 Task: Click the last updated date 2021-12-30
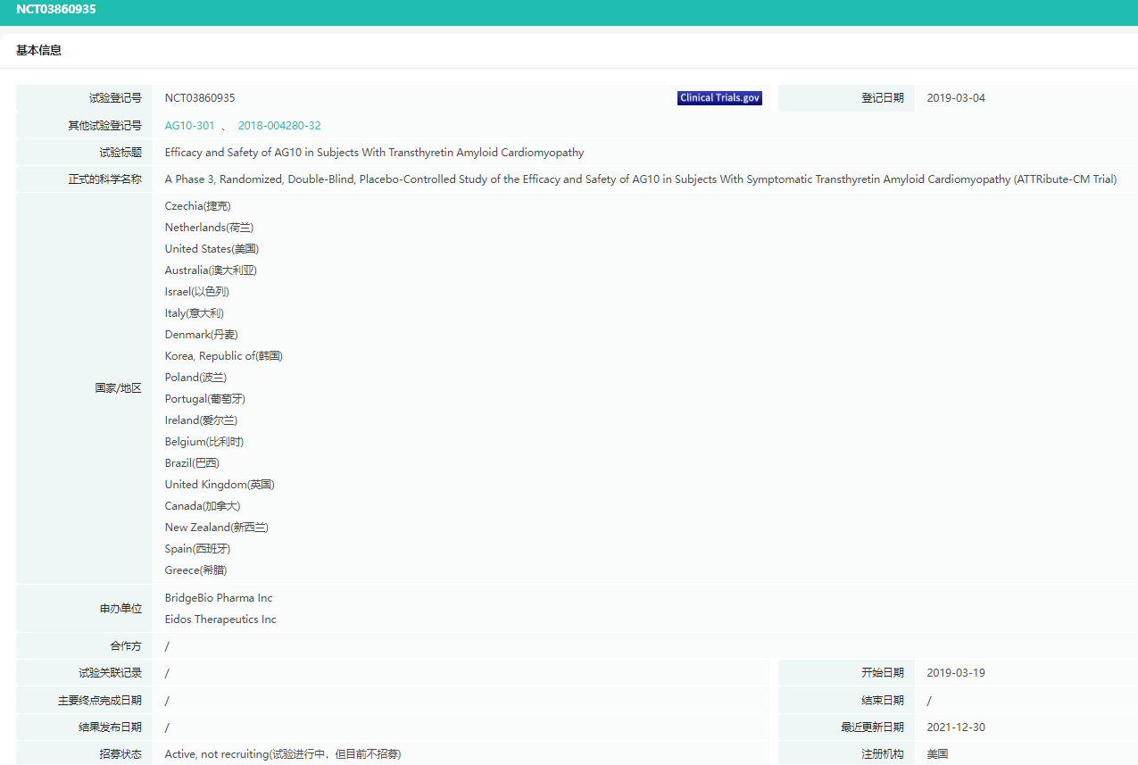click(956, 728)
